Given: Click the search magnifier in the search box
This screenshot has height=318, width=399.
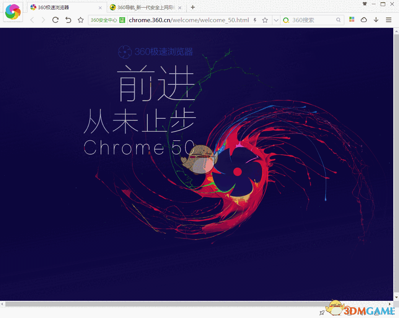Looking at the screenshot, I should [338, 20].
